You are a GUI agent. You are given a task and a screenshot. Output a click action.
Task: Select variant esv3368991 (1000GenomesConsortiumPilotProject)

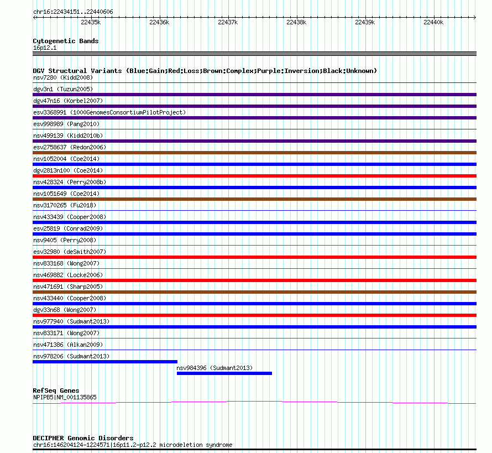coord(109,112)
